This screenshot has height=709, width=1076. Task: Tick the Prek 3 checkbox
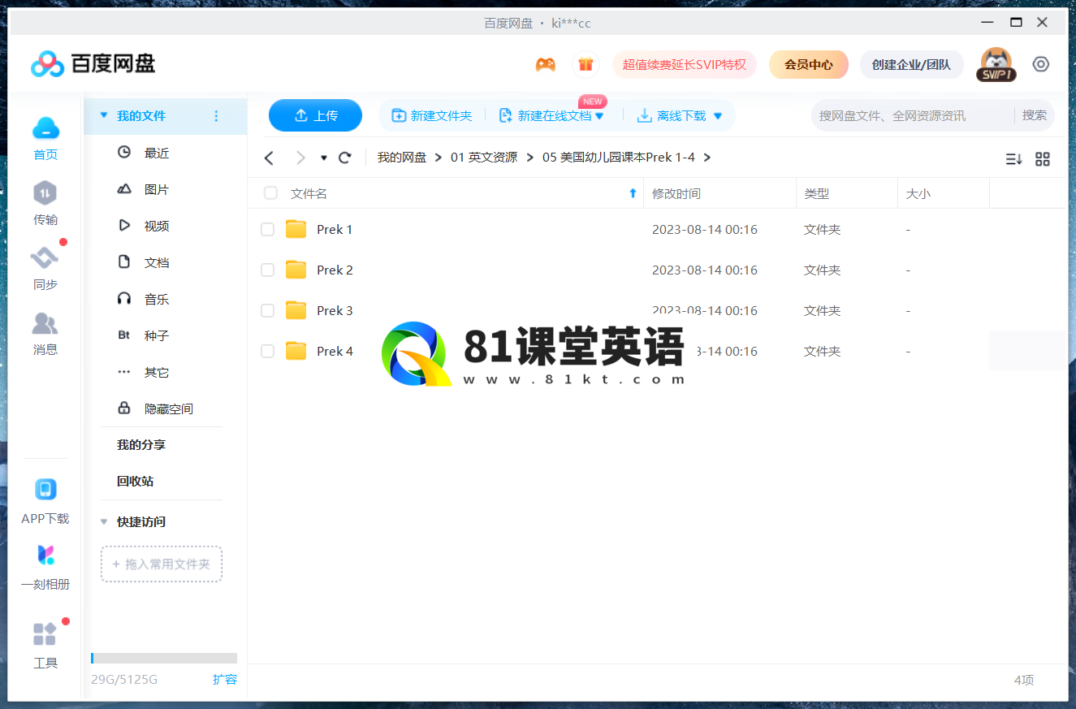pyautogui.click(x=267, y=311)
